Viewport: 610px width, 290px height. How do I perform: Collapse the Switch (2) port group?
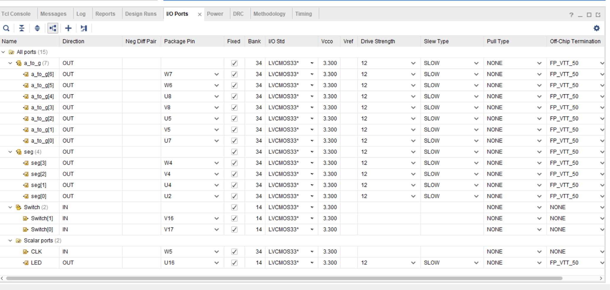[x=10, y=208]
